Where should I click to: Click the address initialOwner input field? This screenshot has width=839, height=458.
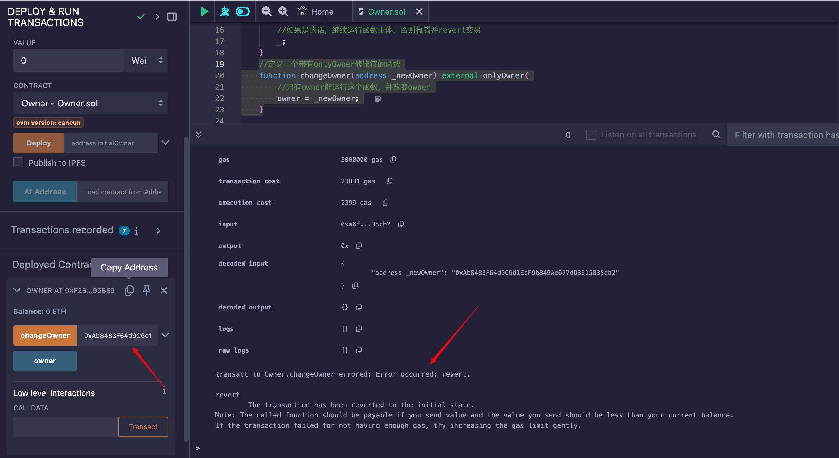click(x=111, y=143)
